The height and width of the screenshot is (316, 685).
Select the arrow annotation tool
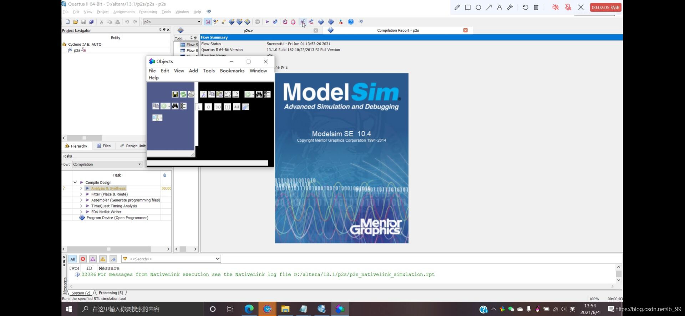pos(489,7)
